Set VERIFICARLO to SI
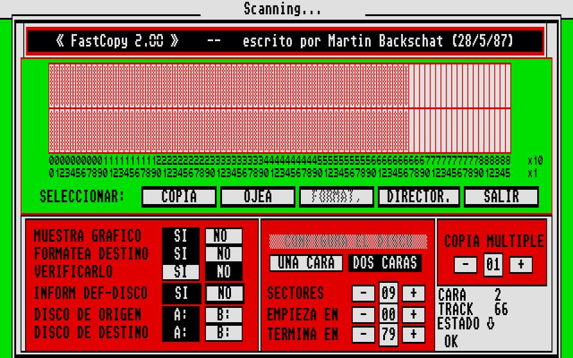 point(181,271)
